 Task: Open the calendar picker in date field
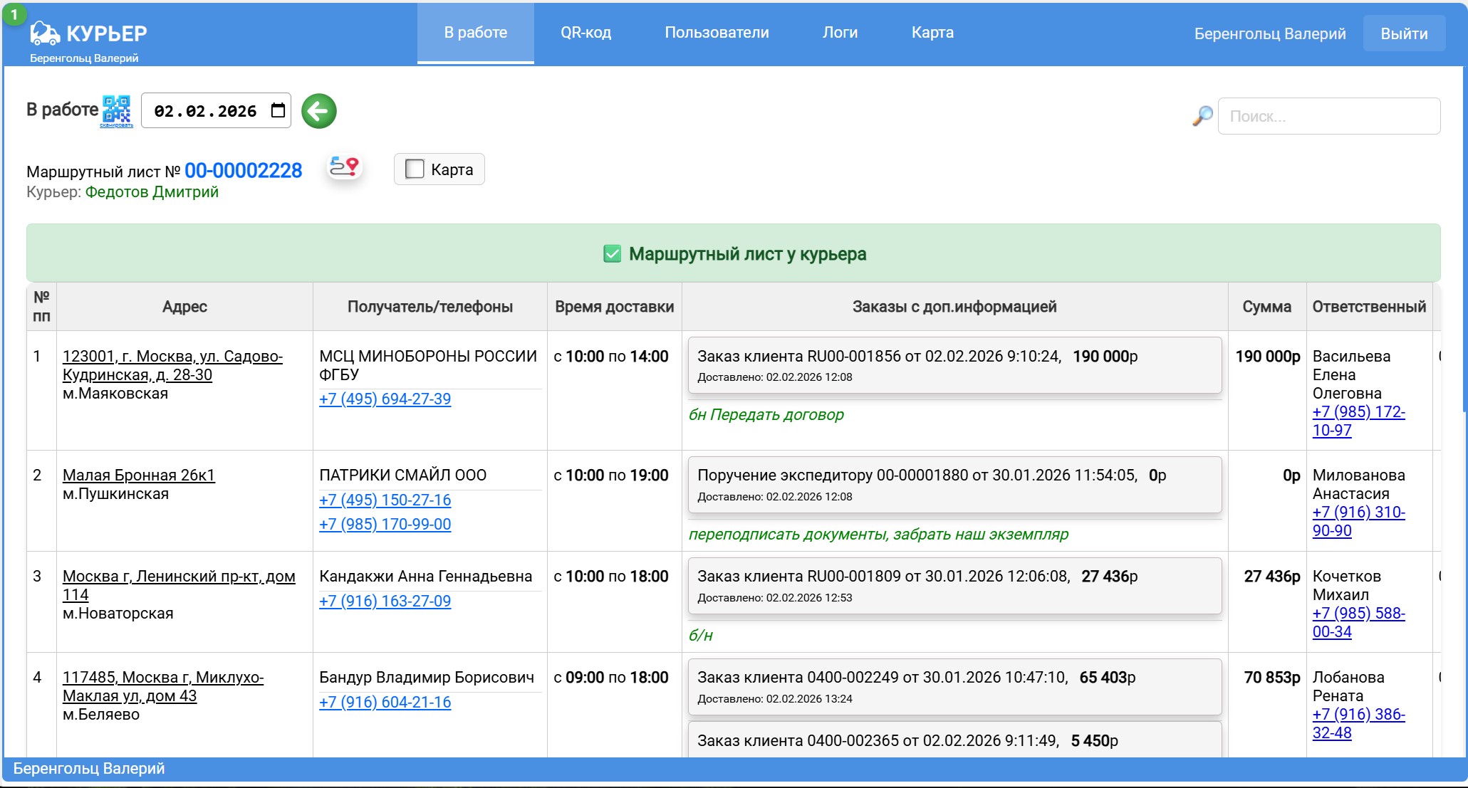[278, 110]
